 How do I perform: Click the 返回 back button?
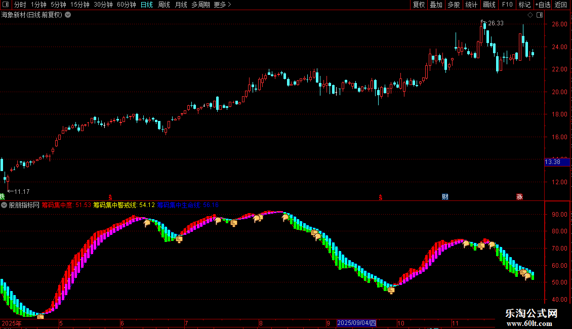(x=561, y=5)
